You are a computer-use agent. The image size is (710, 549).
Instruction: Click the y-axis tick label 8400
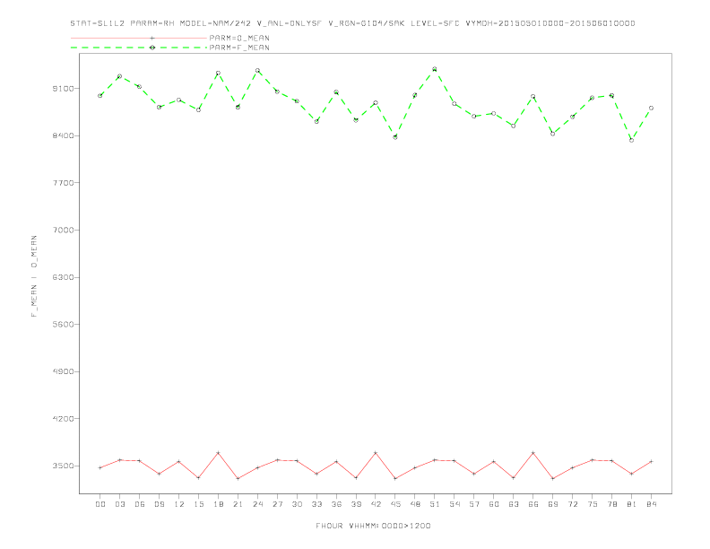point(63,135)
